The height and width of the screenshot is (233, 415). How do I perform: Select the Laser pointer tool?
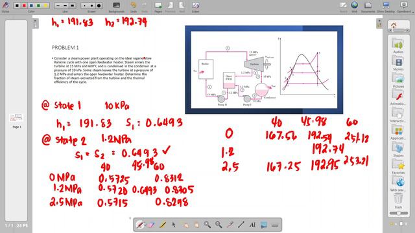pos(230,225)
